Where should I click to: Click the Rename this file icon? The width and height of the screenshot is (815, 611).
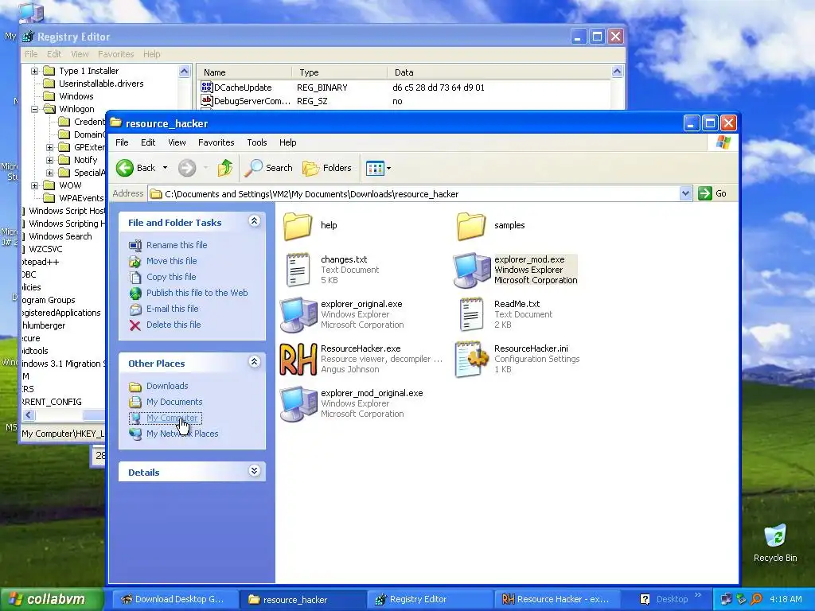(x=135, y=245)
